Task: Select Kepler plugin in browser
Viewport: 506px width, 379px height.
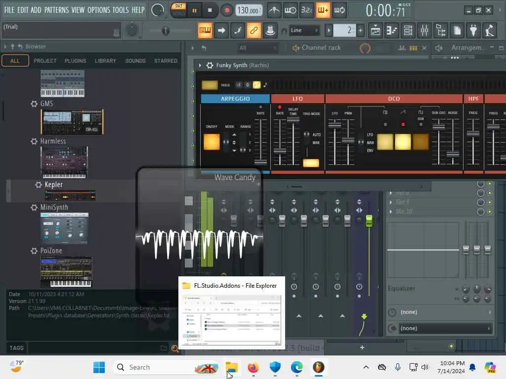Action: click(x=53, y=185)
